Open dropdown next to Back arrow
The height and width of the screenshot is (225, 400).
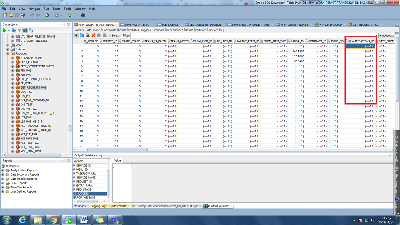52,15
